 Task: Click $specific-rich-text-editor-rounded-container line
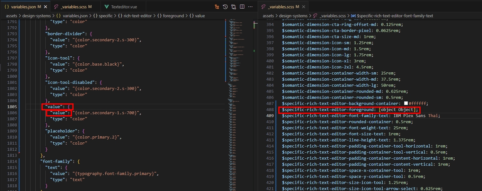point(347,122)
